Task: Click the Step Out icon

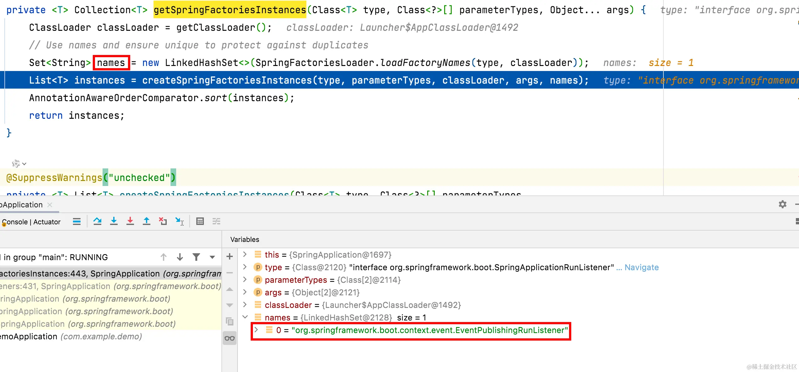Action: [x=147, y=222]
